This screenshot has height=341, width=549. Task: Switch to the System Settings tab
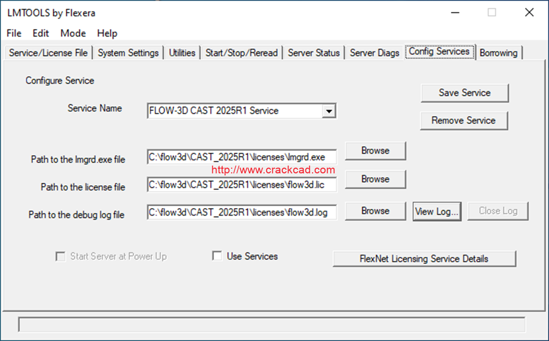pos(128,53)
